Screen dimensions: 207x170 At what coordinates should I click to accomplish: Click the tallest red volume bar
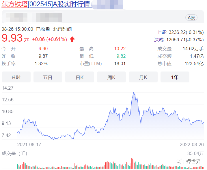pyautogui.click(x=132, y=163)
